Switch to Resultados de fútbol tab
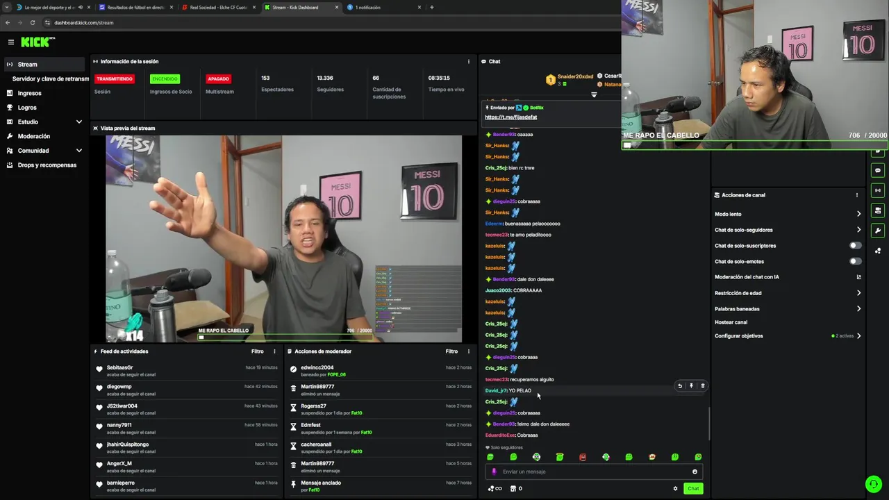The width and height of the screenshot is (889, 500). [135, 8]
